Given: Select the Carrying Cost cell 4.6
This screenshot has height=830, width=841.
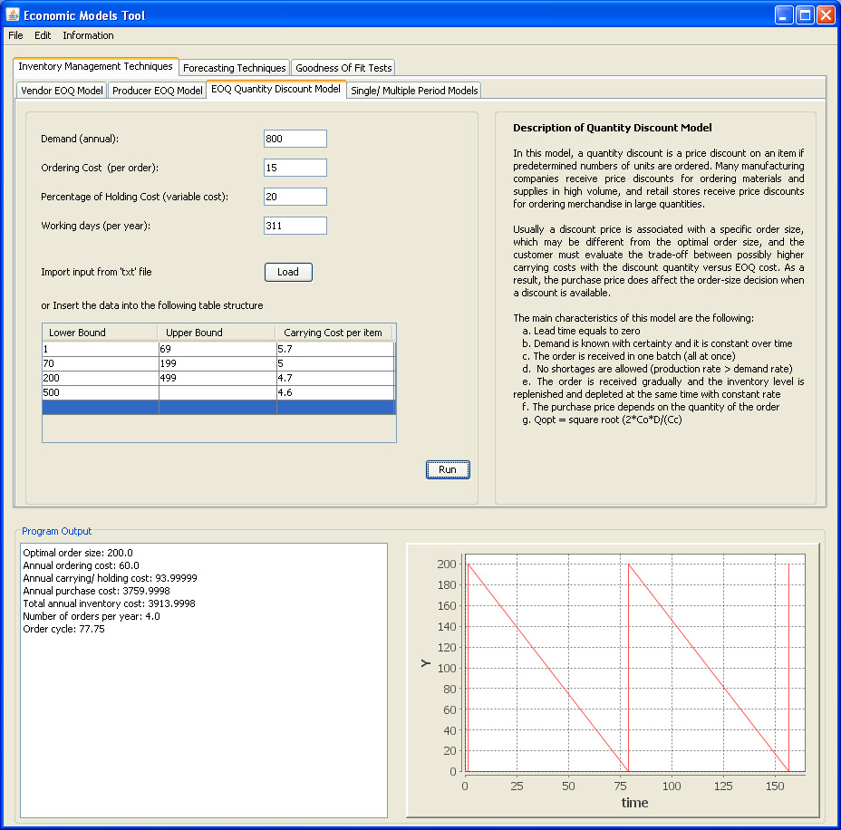Looking at the screenshot, I should pos(335,392).
